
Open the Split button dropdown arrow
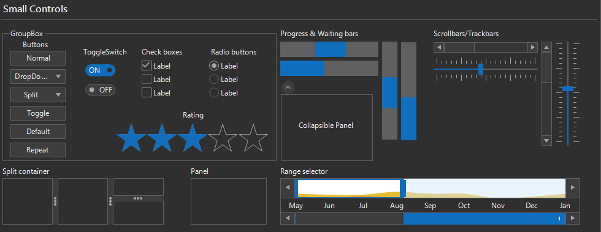click(x=58, y=95)
